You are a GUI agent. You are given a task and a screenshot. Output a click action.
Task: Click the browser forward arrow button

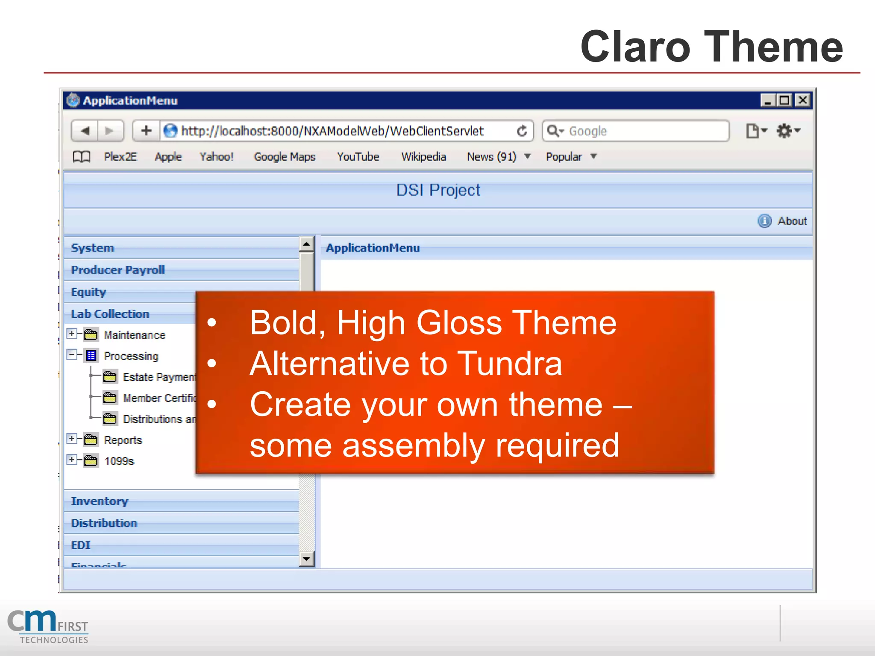110,131
